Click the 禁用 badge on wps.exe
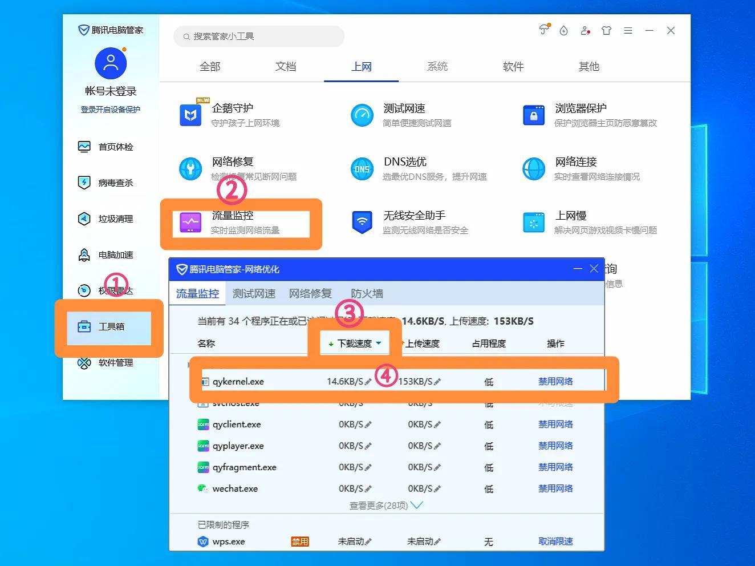The width and height of the screenshot is (755, 566). pos(300,541)
